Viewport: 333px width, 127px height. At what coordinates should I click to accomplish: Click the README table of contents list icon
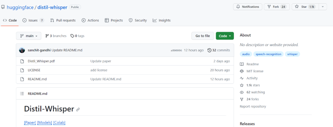[x=22, y=93]
